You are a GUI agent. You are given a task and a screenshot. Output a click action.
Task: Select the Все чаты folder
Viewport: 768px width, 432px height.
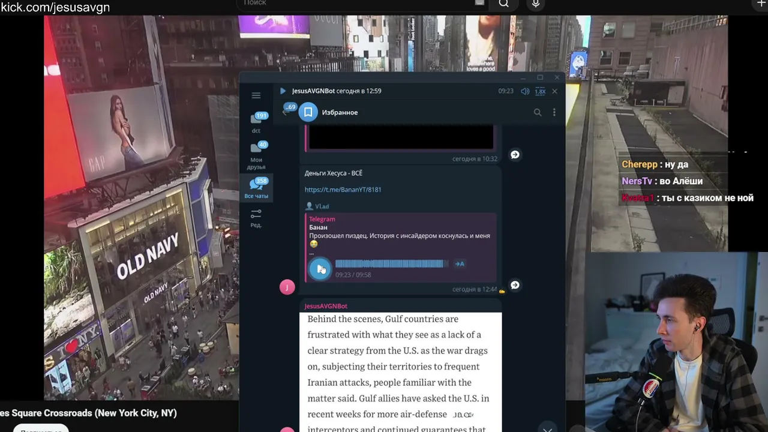(256, 188)
